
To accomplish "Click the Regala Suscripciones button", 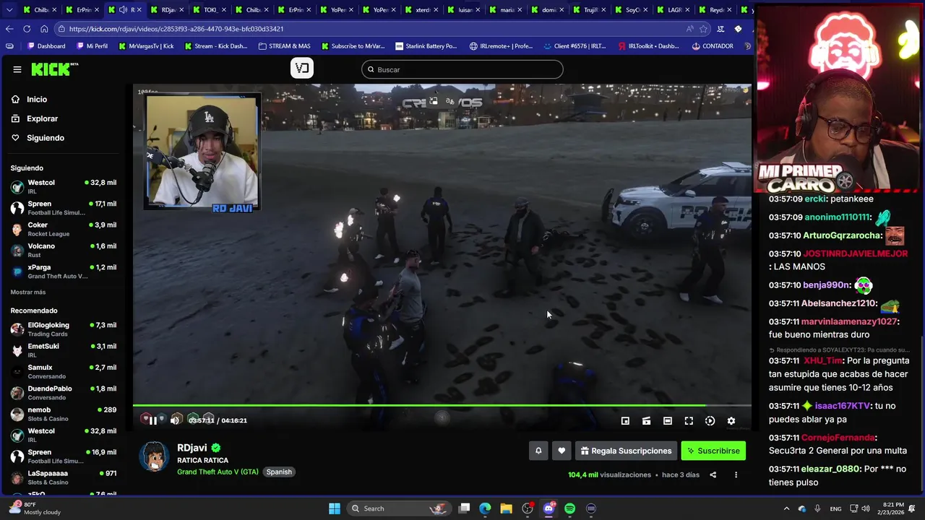I will 626,451.
